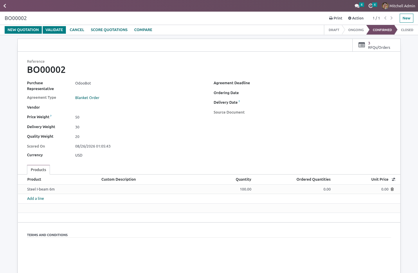418x273 pixels.
Task: Click the New Quotation button
Action: (23, 30)
